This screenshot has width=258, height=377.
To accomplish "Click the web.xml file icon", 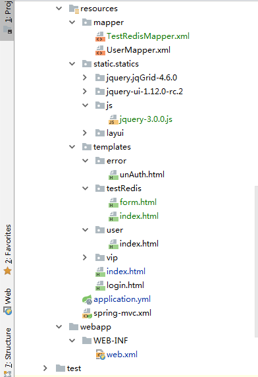I will [x=100, y=355].
